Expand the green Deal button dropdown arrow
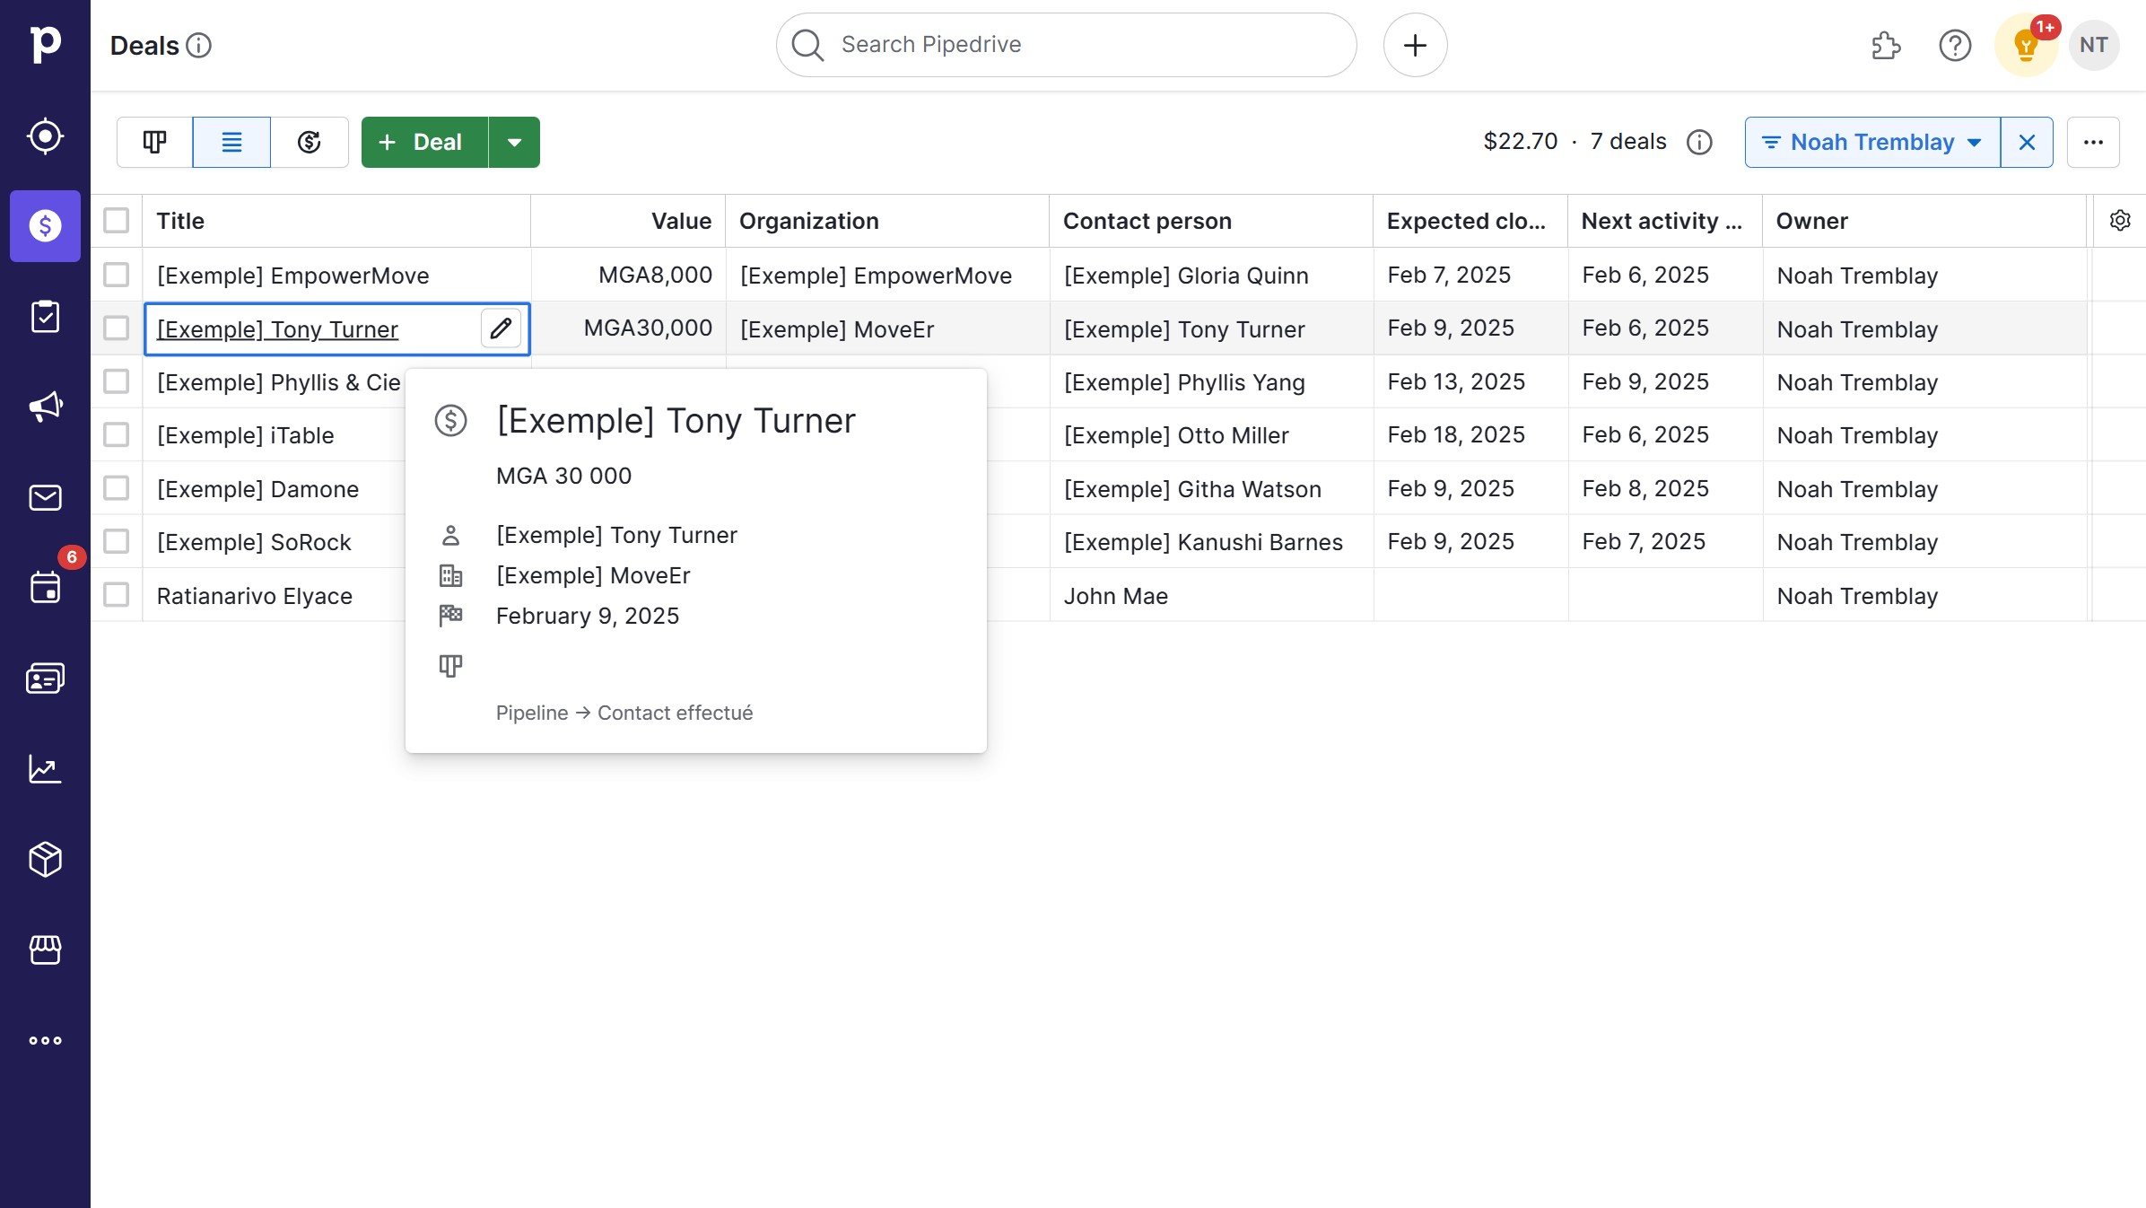Screen dimensions: 2146x1208 [x=514, y=142]
